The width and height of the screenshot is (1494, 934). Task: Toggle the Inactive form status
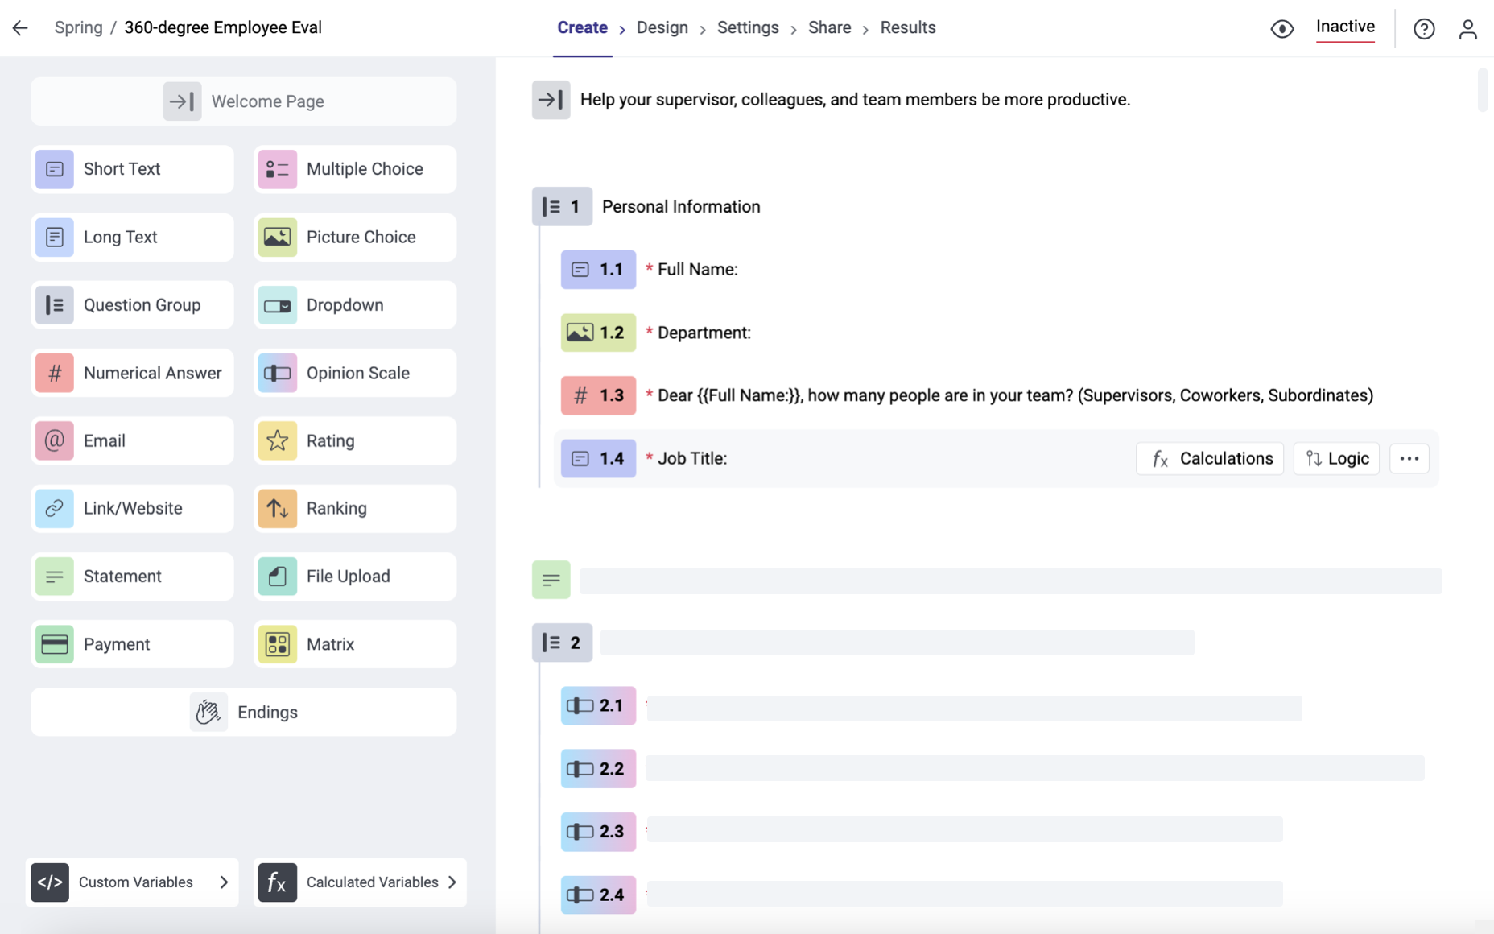[x=1345, y=27]
